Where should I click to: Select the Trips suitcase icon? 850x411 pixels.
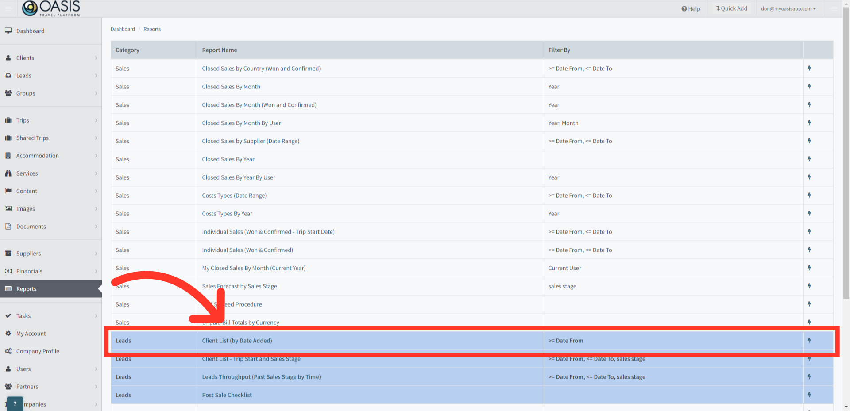[x=8, y=120]
